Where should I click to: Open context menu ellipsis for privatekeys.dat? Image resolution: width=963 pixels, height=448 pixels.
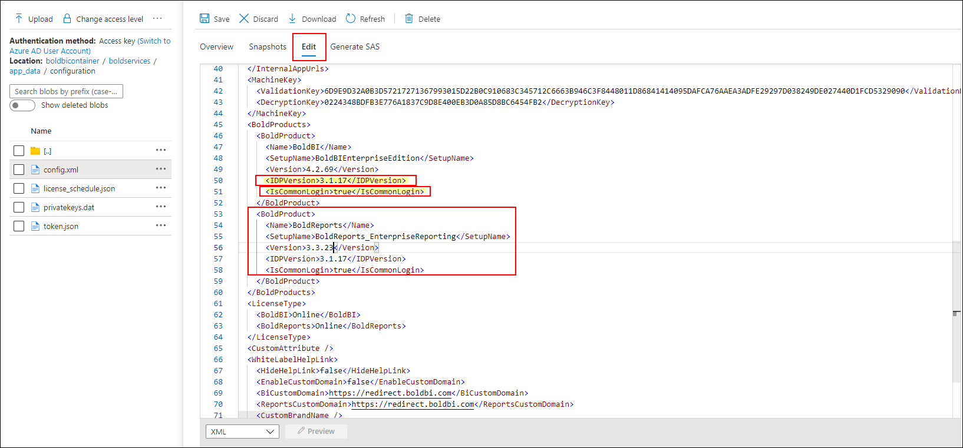[161, 207]
